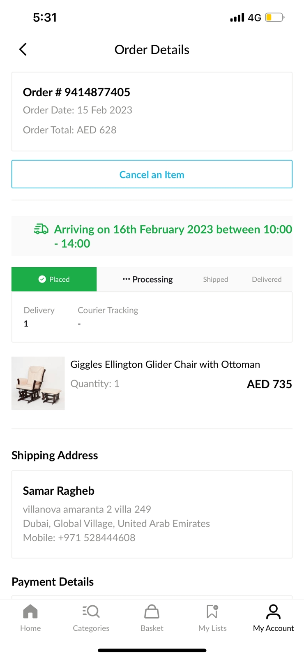The width and height of the screenshot is (304, 658).
Task: Tap the Courier Tracking field
Action: (x=108, y=317)
